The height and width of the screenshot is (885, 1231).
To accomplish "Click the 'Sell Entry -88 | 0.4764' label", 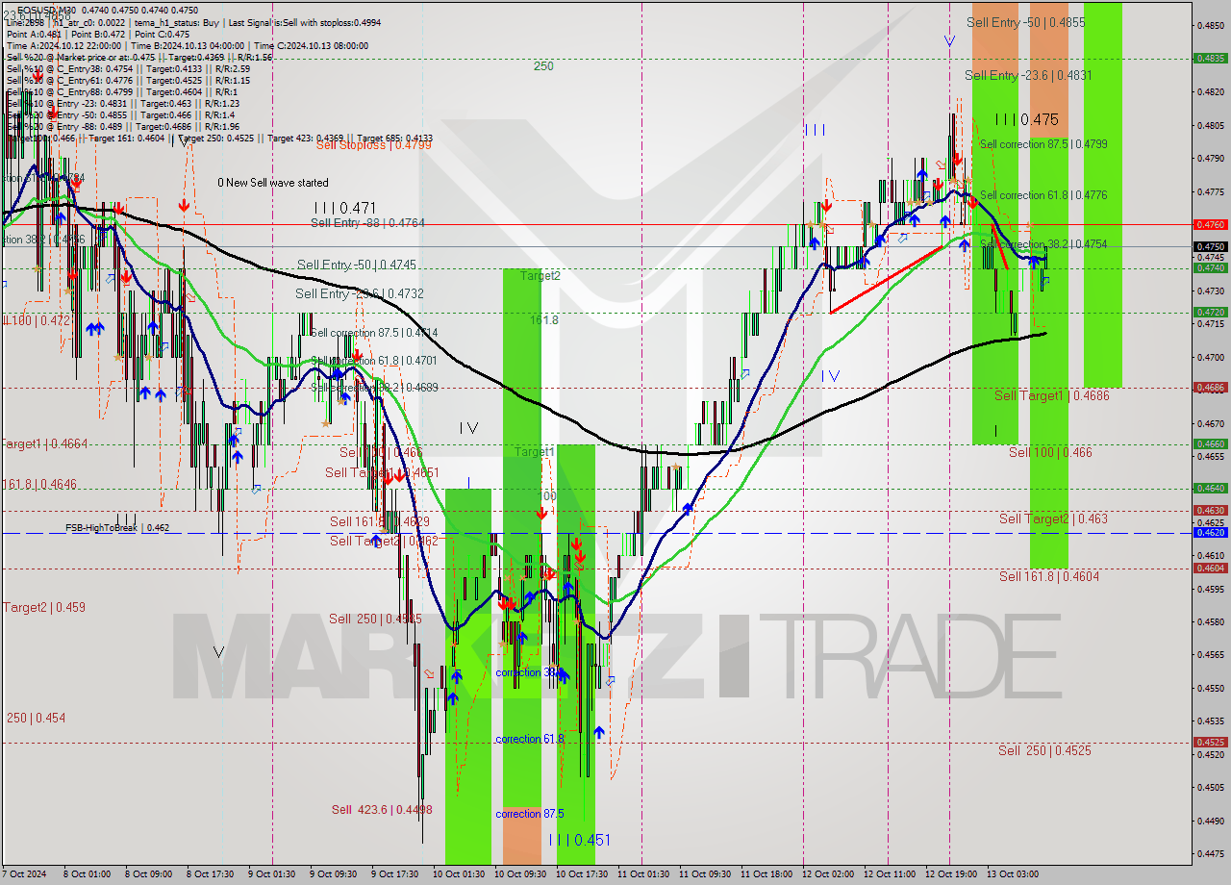I will (x=367, y=223).
